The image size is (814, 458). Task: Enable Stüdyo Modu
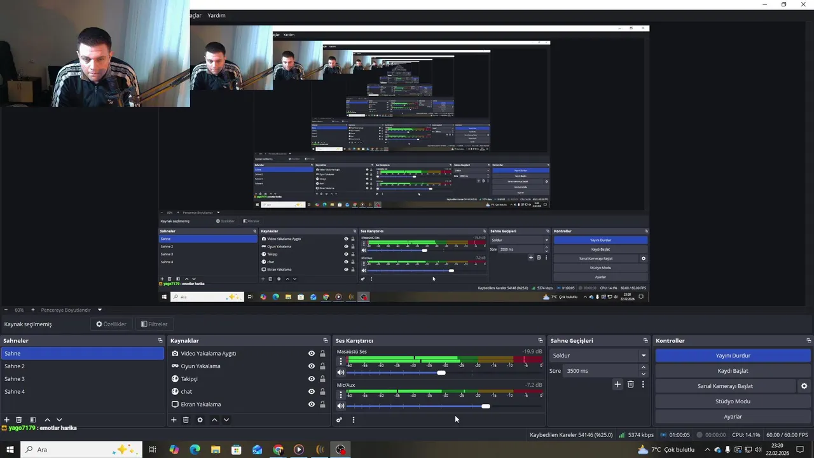point(733,401)
